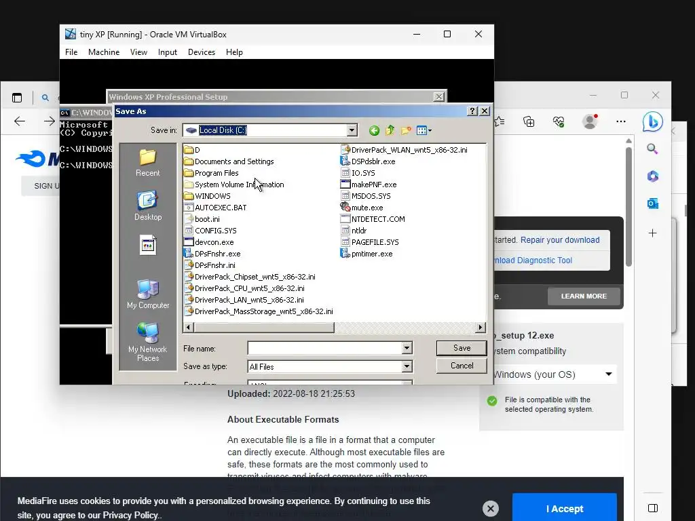
Task: Open VirtualBox Input menu
Action: pos(167,52)
